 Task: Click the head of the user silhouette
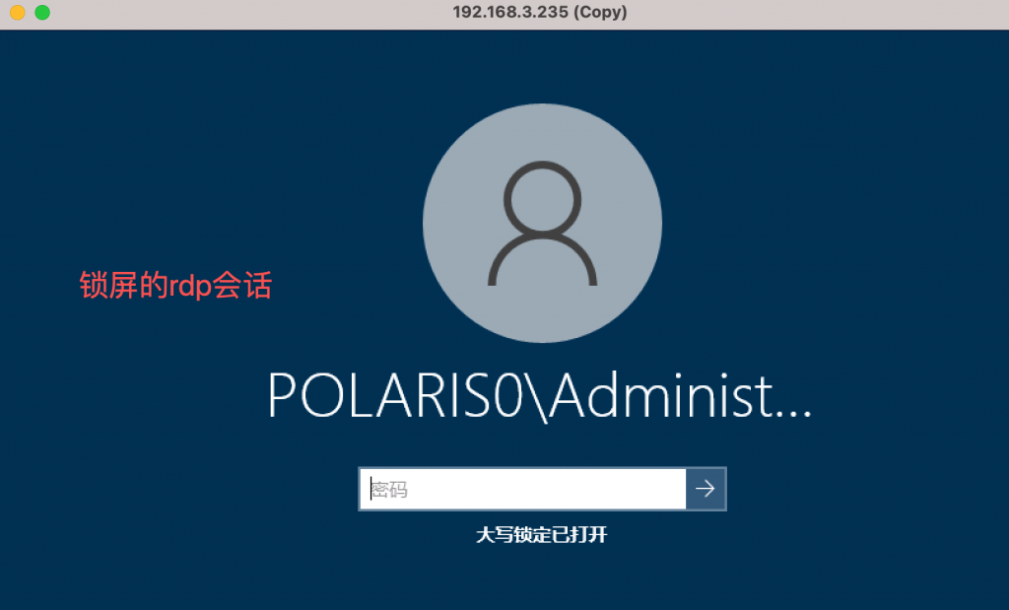pyautogui.click(x=543, y=197)
